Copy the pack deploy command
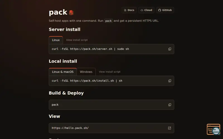Image resolution: width=223 pixels, height=139 pixels. click(170, 105)
